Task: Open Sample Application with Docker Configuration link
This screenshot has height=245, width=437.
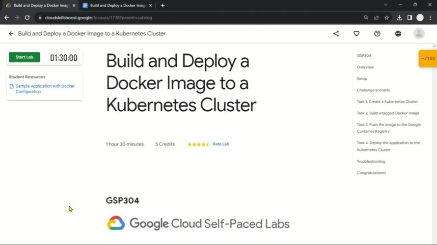Action: [45, 89]
